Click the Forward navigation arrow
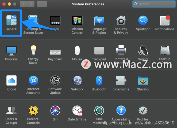This screenshot has height=128, width=177. pos(31,4)
